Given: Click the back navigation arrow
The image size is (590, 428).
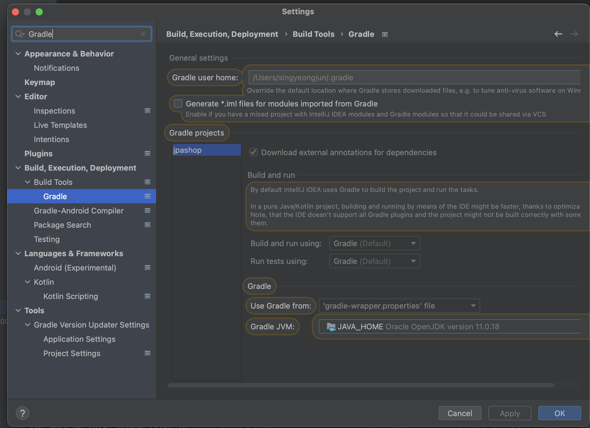Looking at the screenshot, I should [558, 34].
